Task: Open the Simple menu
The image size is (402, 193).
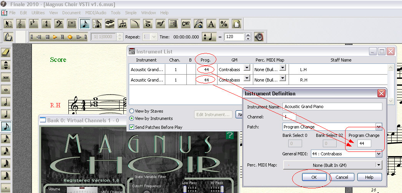Action: click(x=131, y=13)
